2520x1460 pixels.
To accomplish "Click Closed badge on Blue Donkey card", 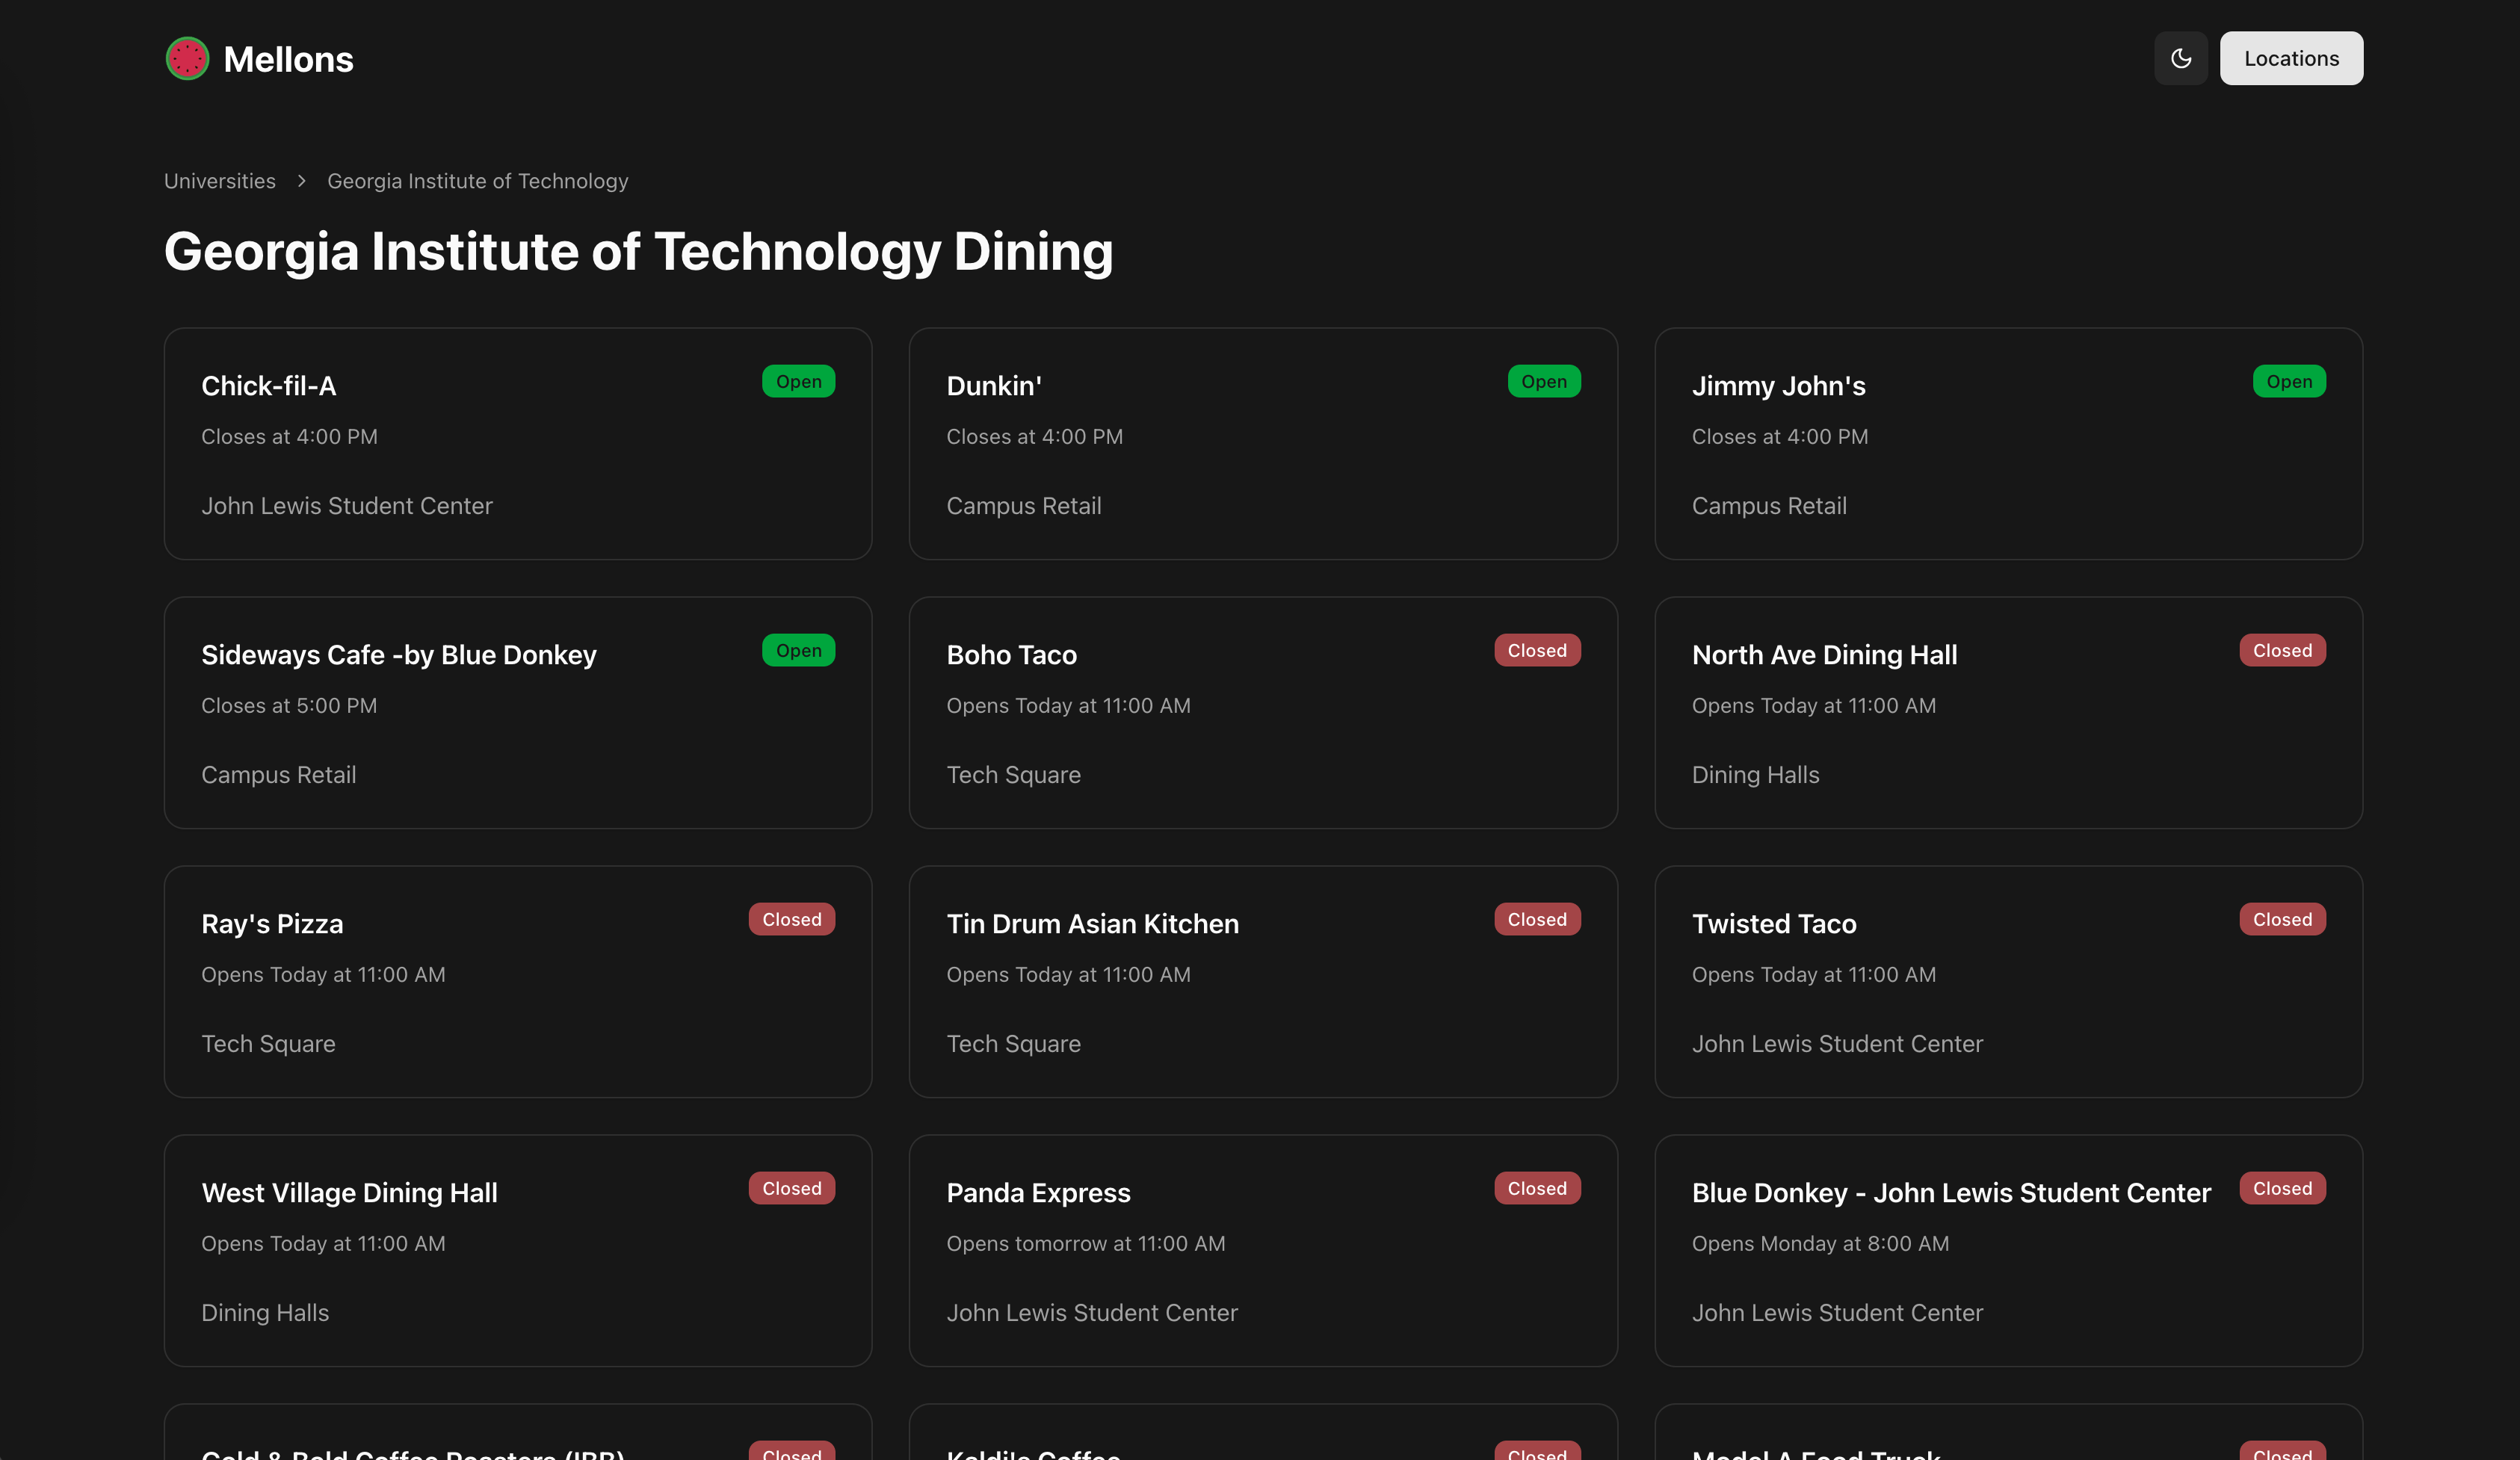I will [2281, 1189].
